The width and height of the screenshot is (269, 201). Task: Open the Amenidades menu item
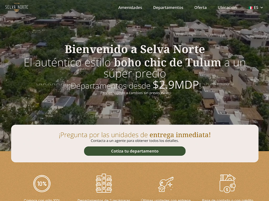click(130, 8)
